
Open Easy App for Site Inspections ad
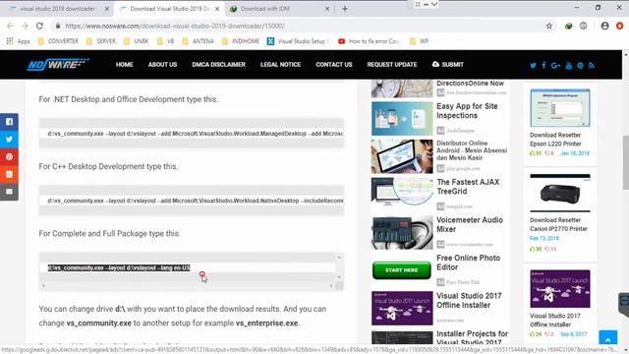467,111
